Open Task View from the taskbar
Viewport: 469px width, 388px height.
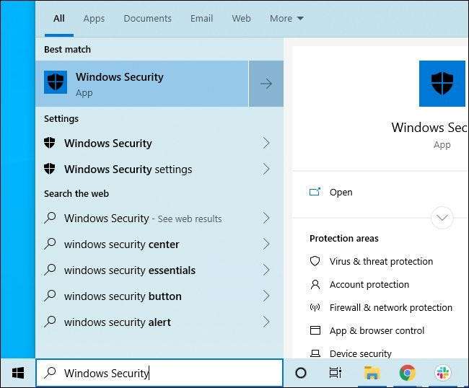click(336, 373)
